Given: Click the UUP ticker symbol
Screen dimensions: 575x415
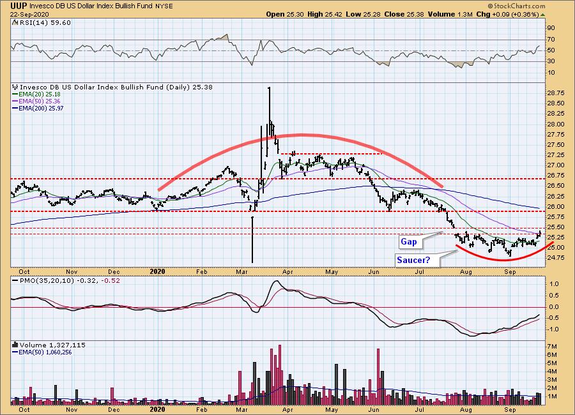Looking at the screenshot, I should coord(19,6).
